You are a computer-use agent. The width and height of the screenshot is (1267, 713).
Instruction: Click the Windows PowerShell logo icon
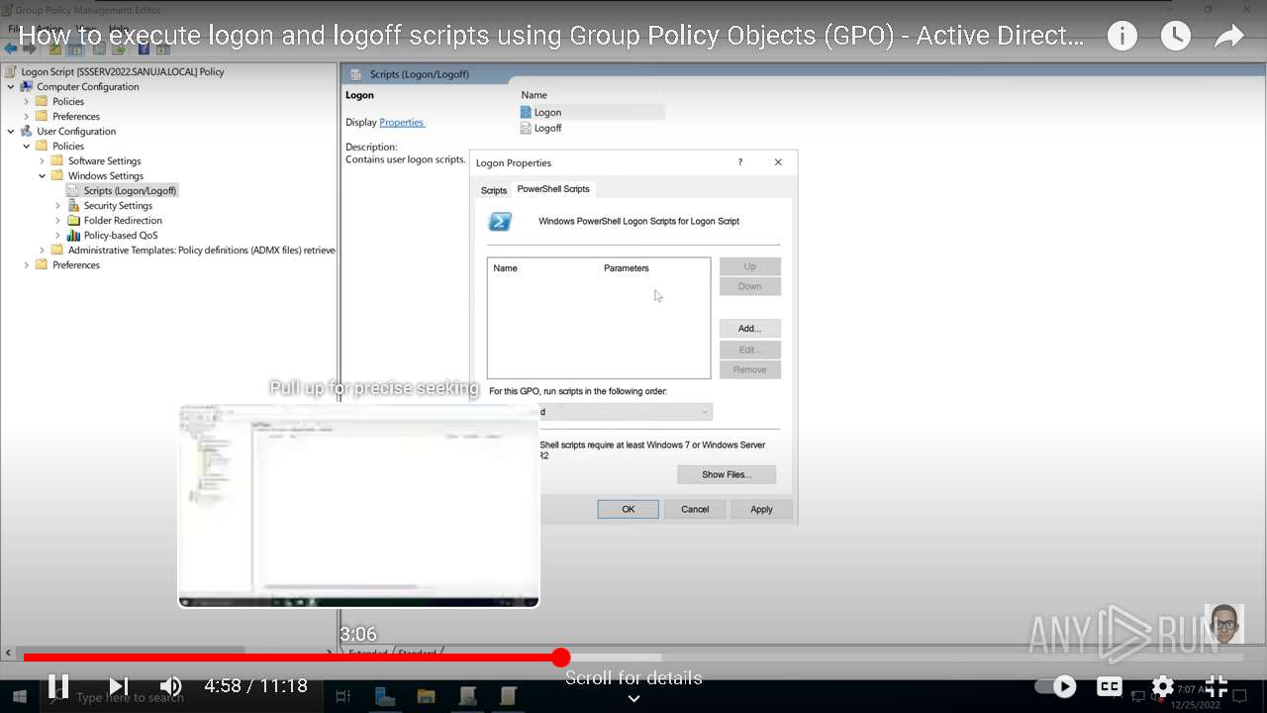pos(500,222)
